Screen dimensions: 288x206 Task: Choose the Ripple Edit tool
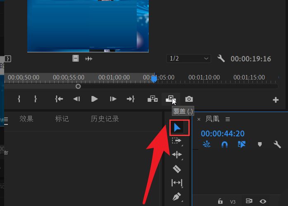177,155
